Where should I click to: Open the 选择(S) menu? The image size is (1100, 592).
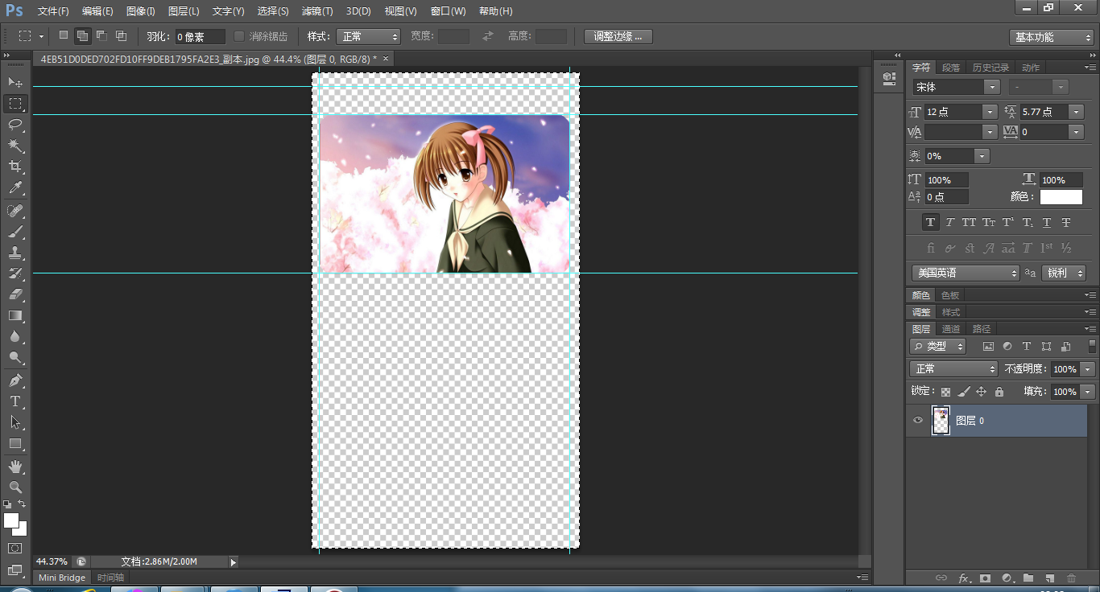[x=273, y=11]
